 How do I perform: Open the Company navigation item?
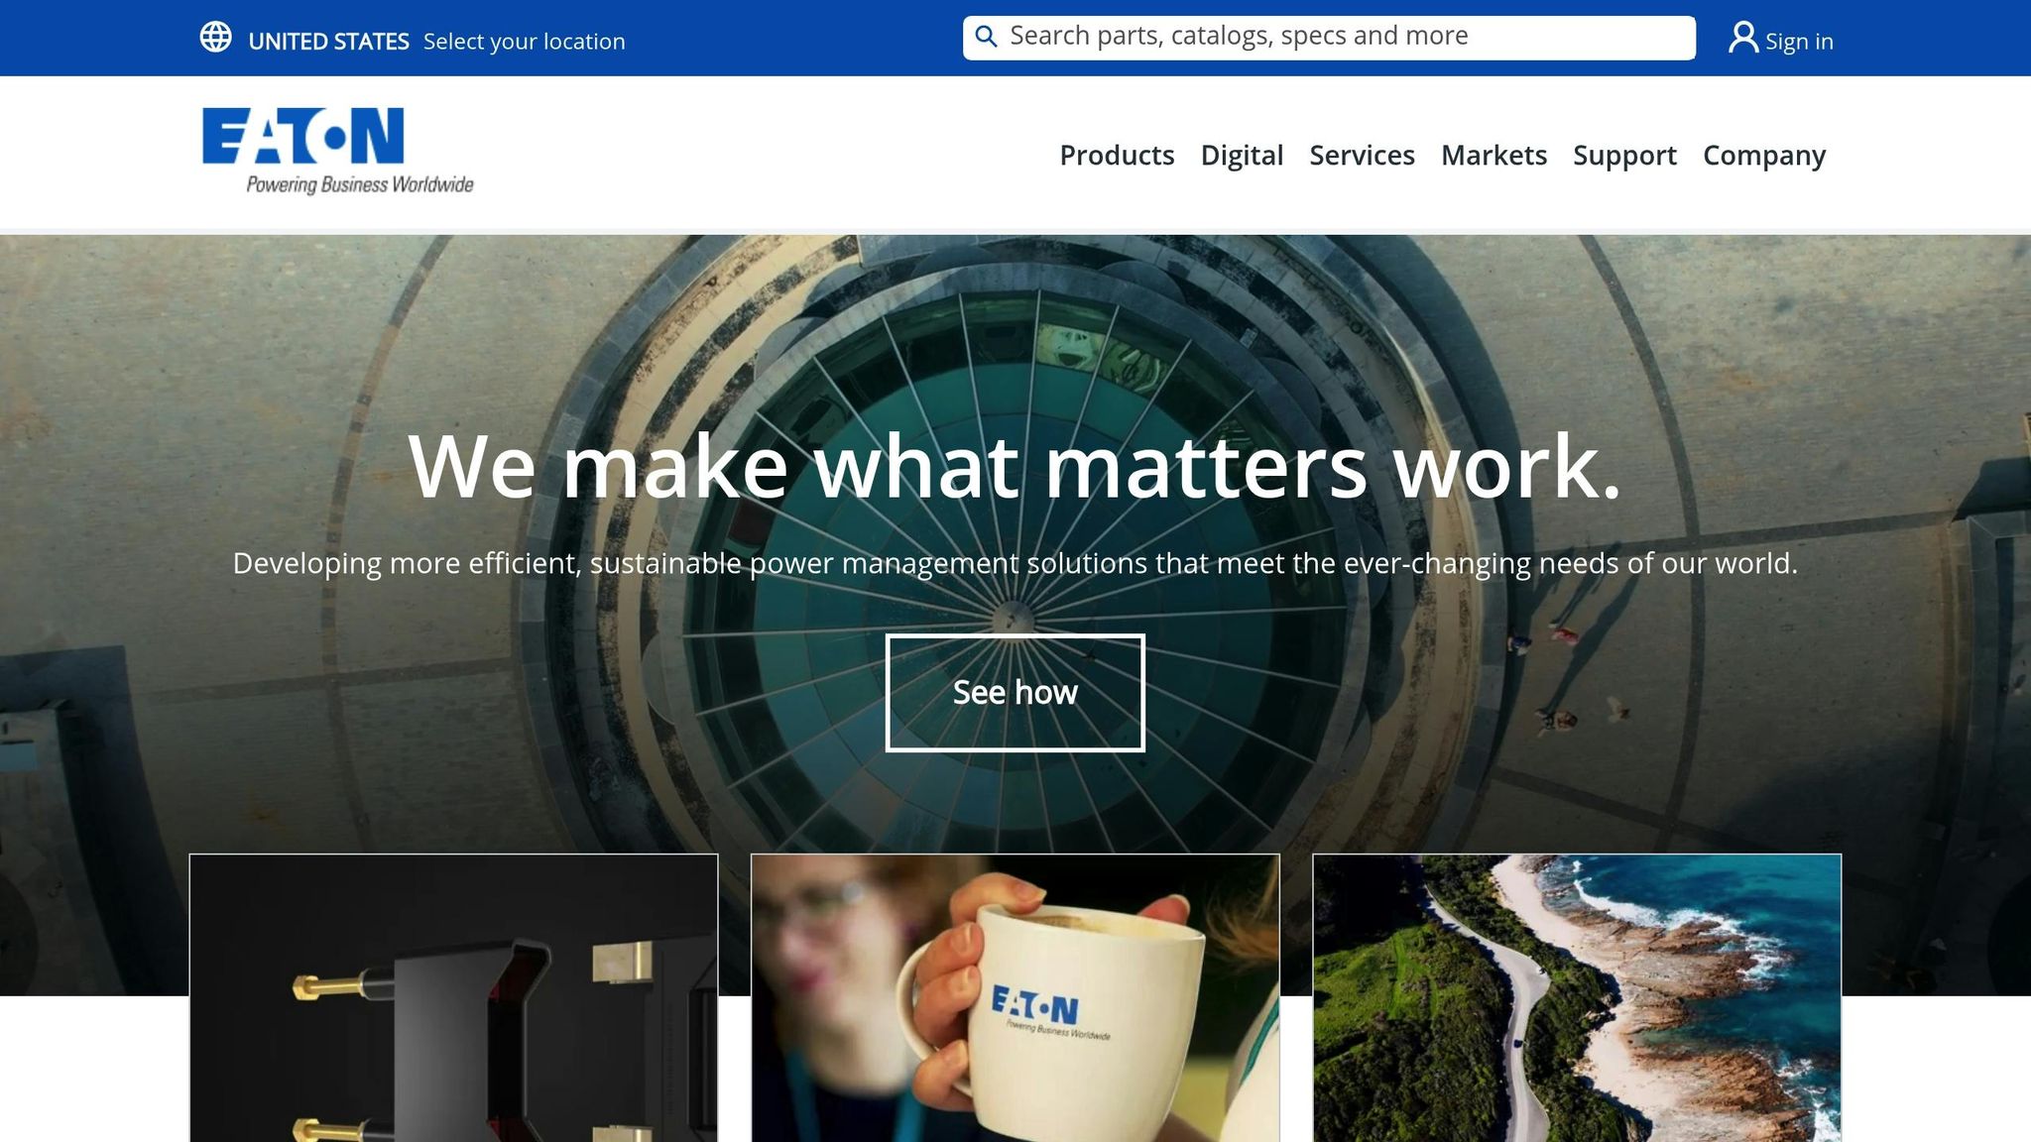1764,155
